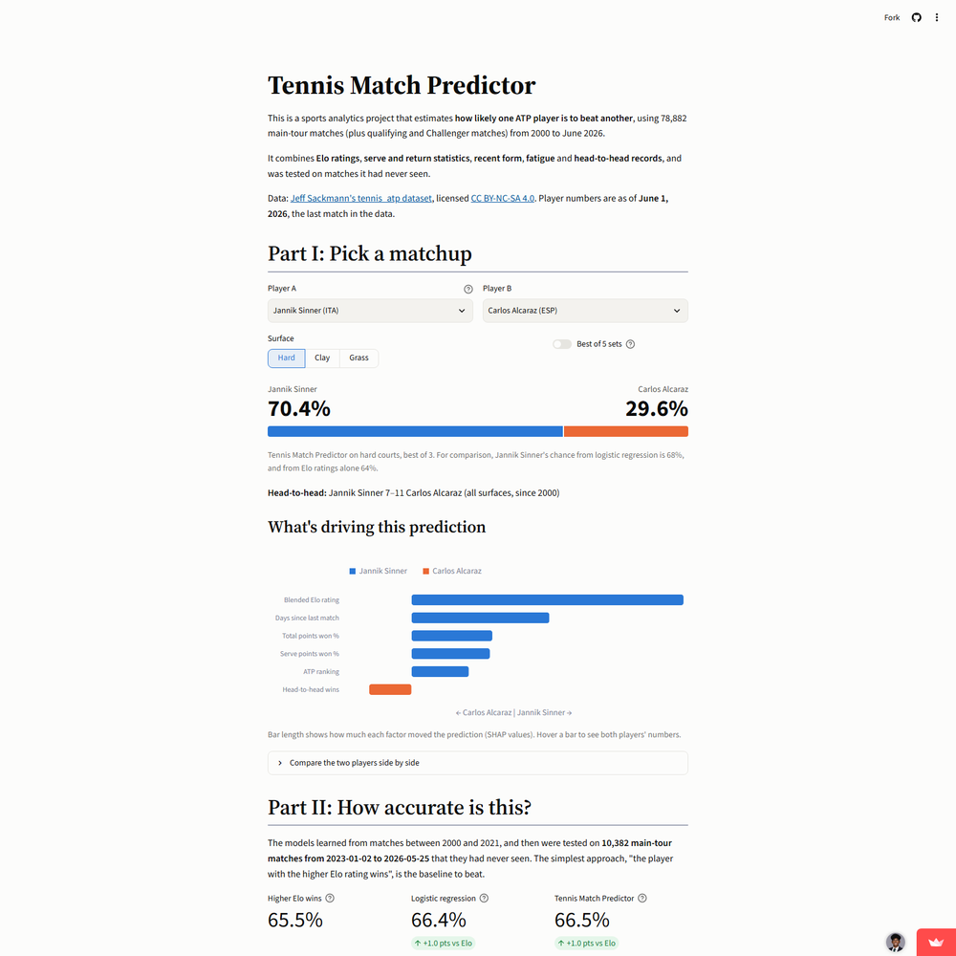956x956 pixels.
Task: Click the Tennis Match Predictor page title
Action: tap(402, 85)
